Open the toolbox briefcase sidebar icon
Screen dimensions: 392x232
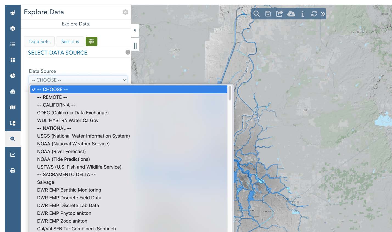(x=13, y=92)
